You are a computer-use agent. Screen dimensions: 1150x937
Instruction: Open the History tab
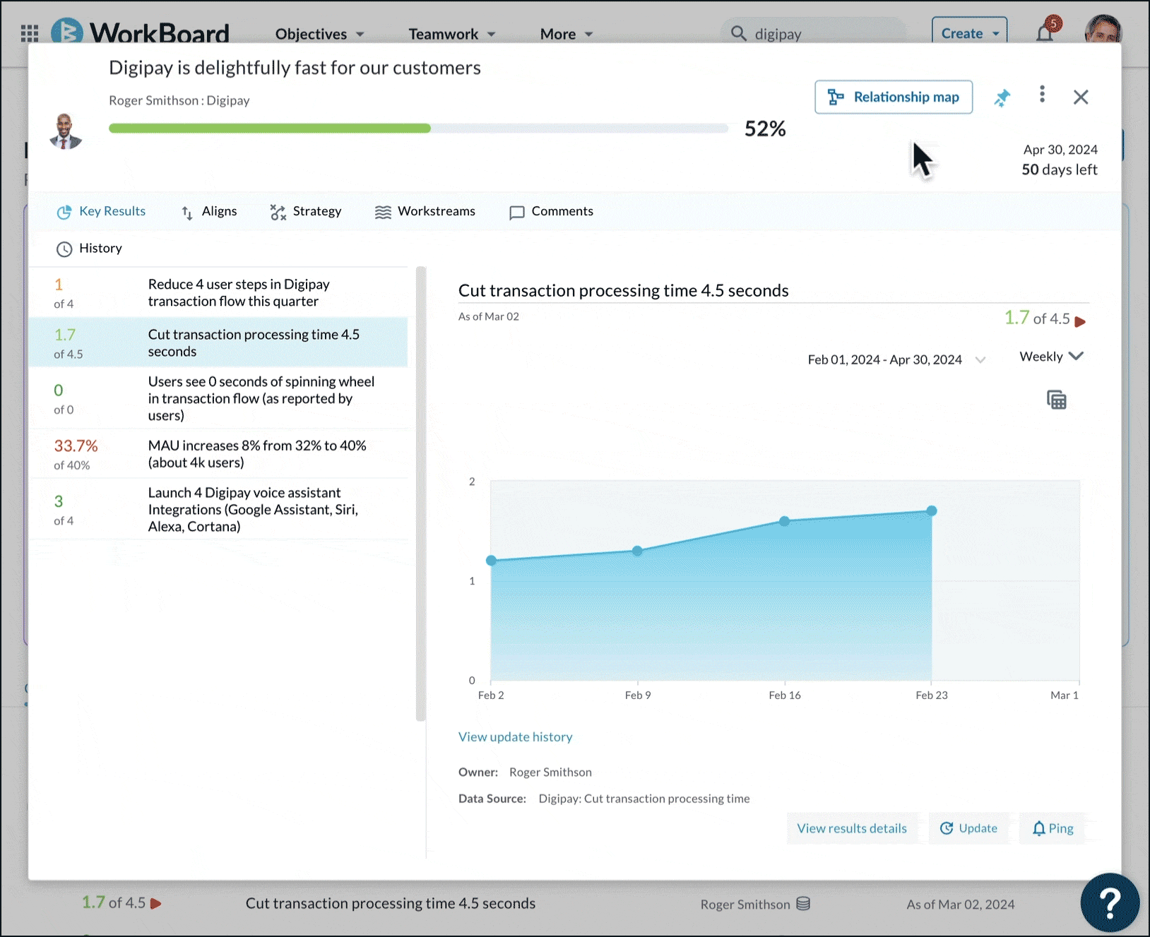click(89, 249)
